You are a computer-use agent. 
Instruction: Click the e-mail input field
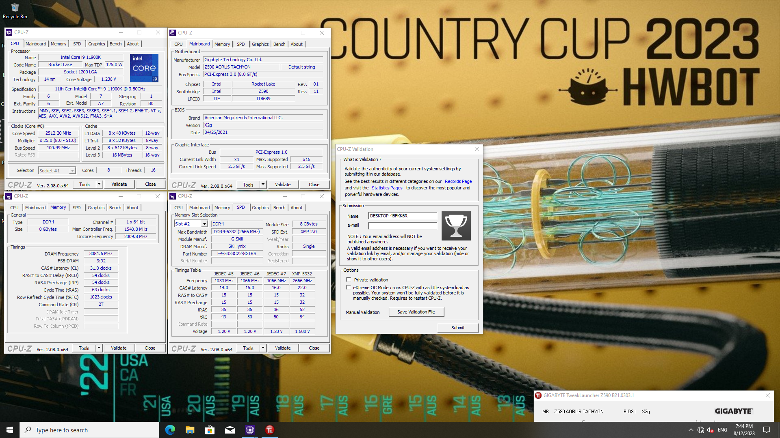pyautogui.click(x=402, y=225)
